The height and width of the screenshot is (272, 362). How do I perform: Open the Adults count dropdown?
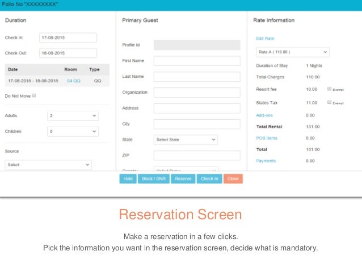click(73, 116)
